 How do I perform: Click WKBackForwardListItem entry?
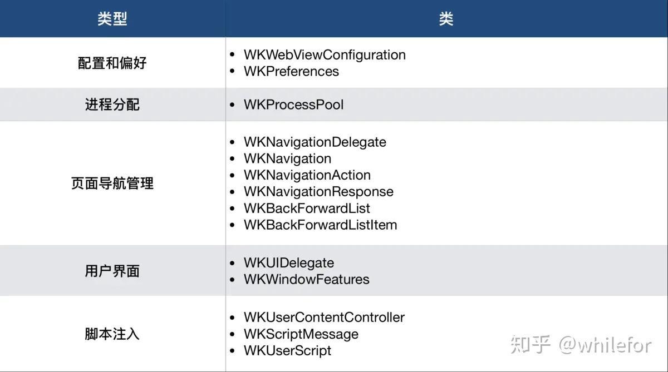click(320, 225)
